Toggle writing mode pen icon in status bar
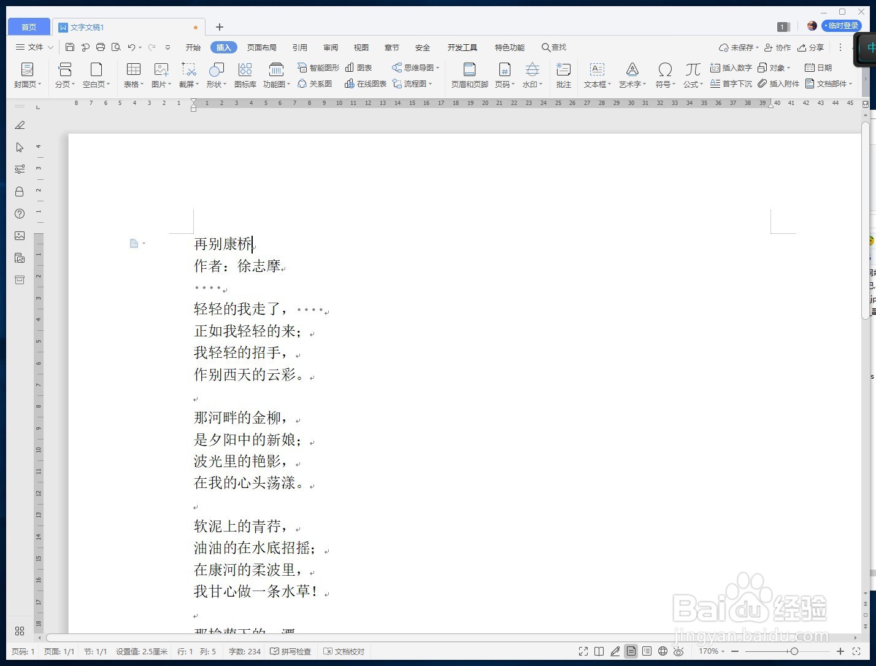Image resolution: width=876 pixels, height=666 pixels. 615,651
